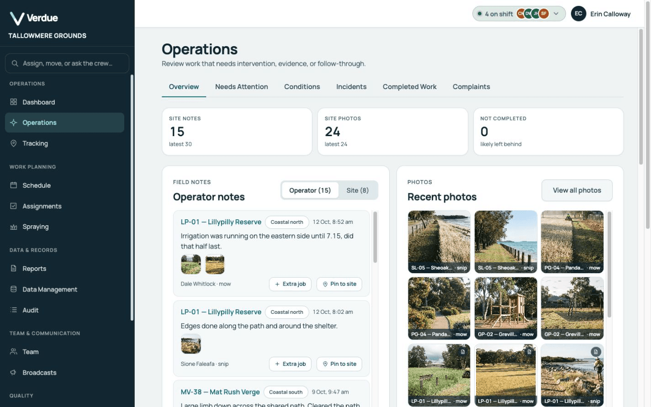
Task: Click the Reports document icon
Action: click(x=14, y=268)
